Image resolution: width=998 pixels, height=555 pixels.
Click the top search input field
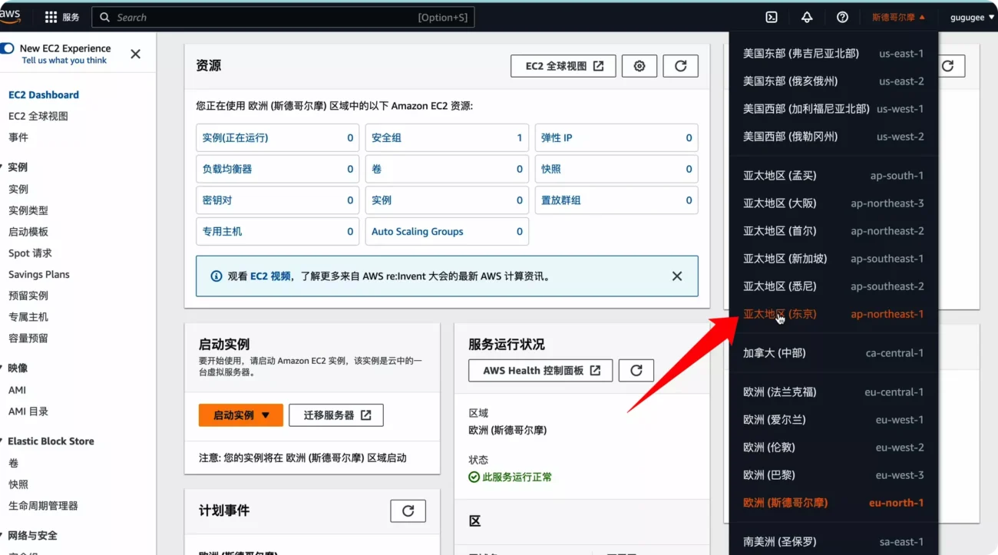[x=283, y=17]
